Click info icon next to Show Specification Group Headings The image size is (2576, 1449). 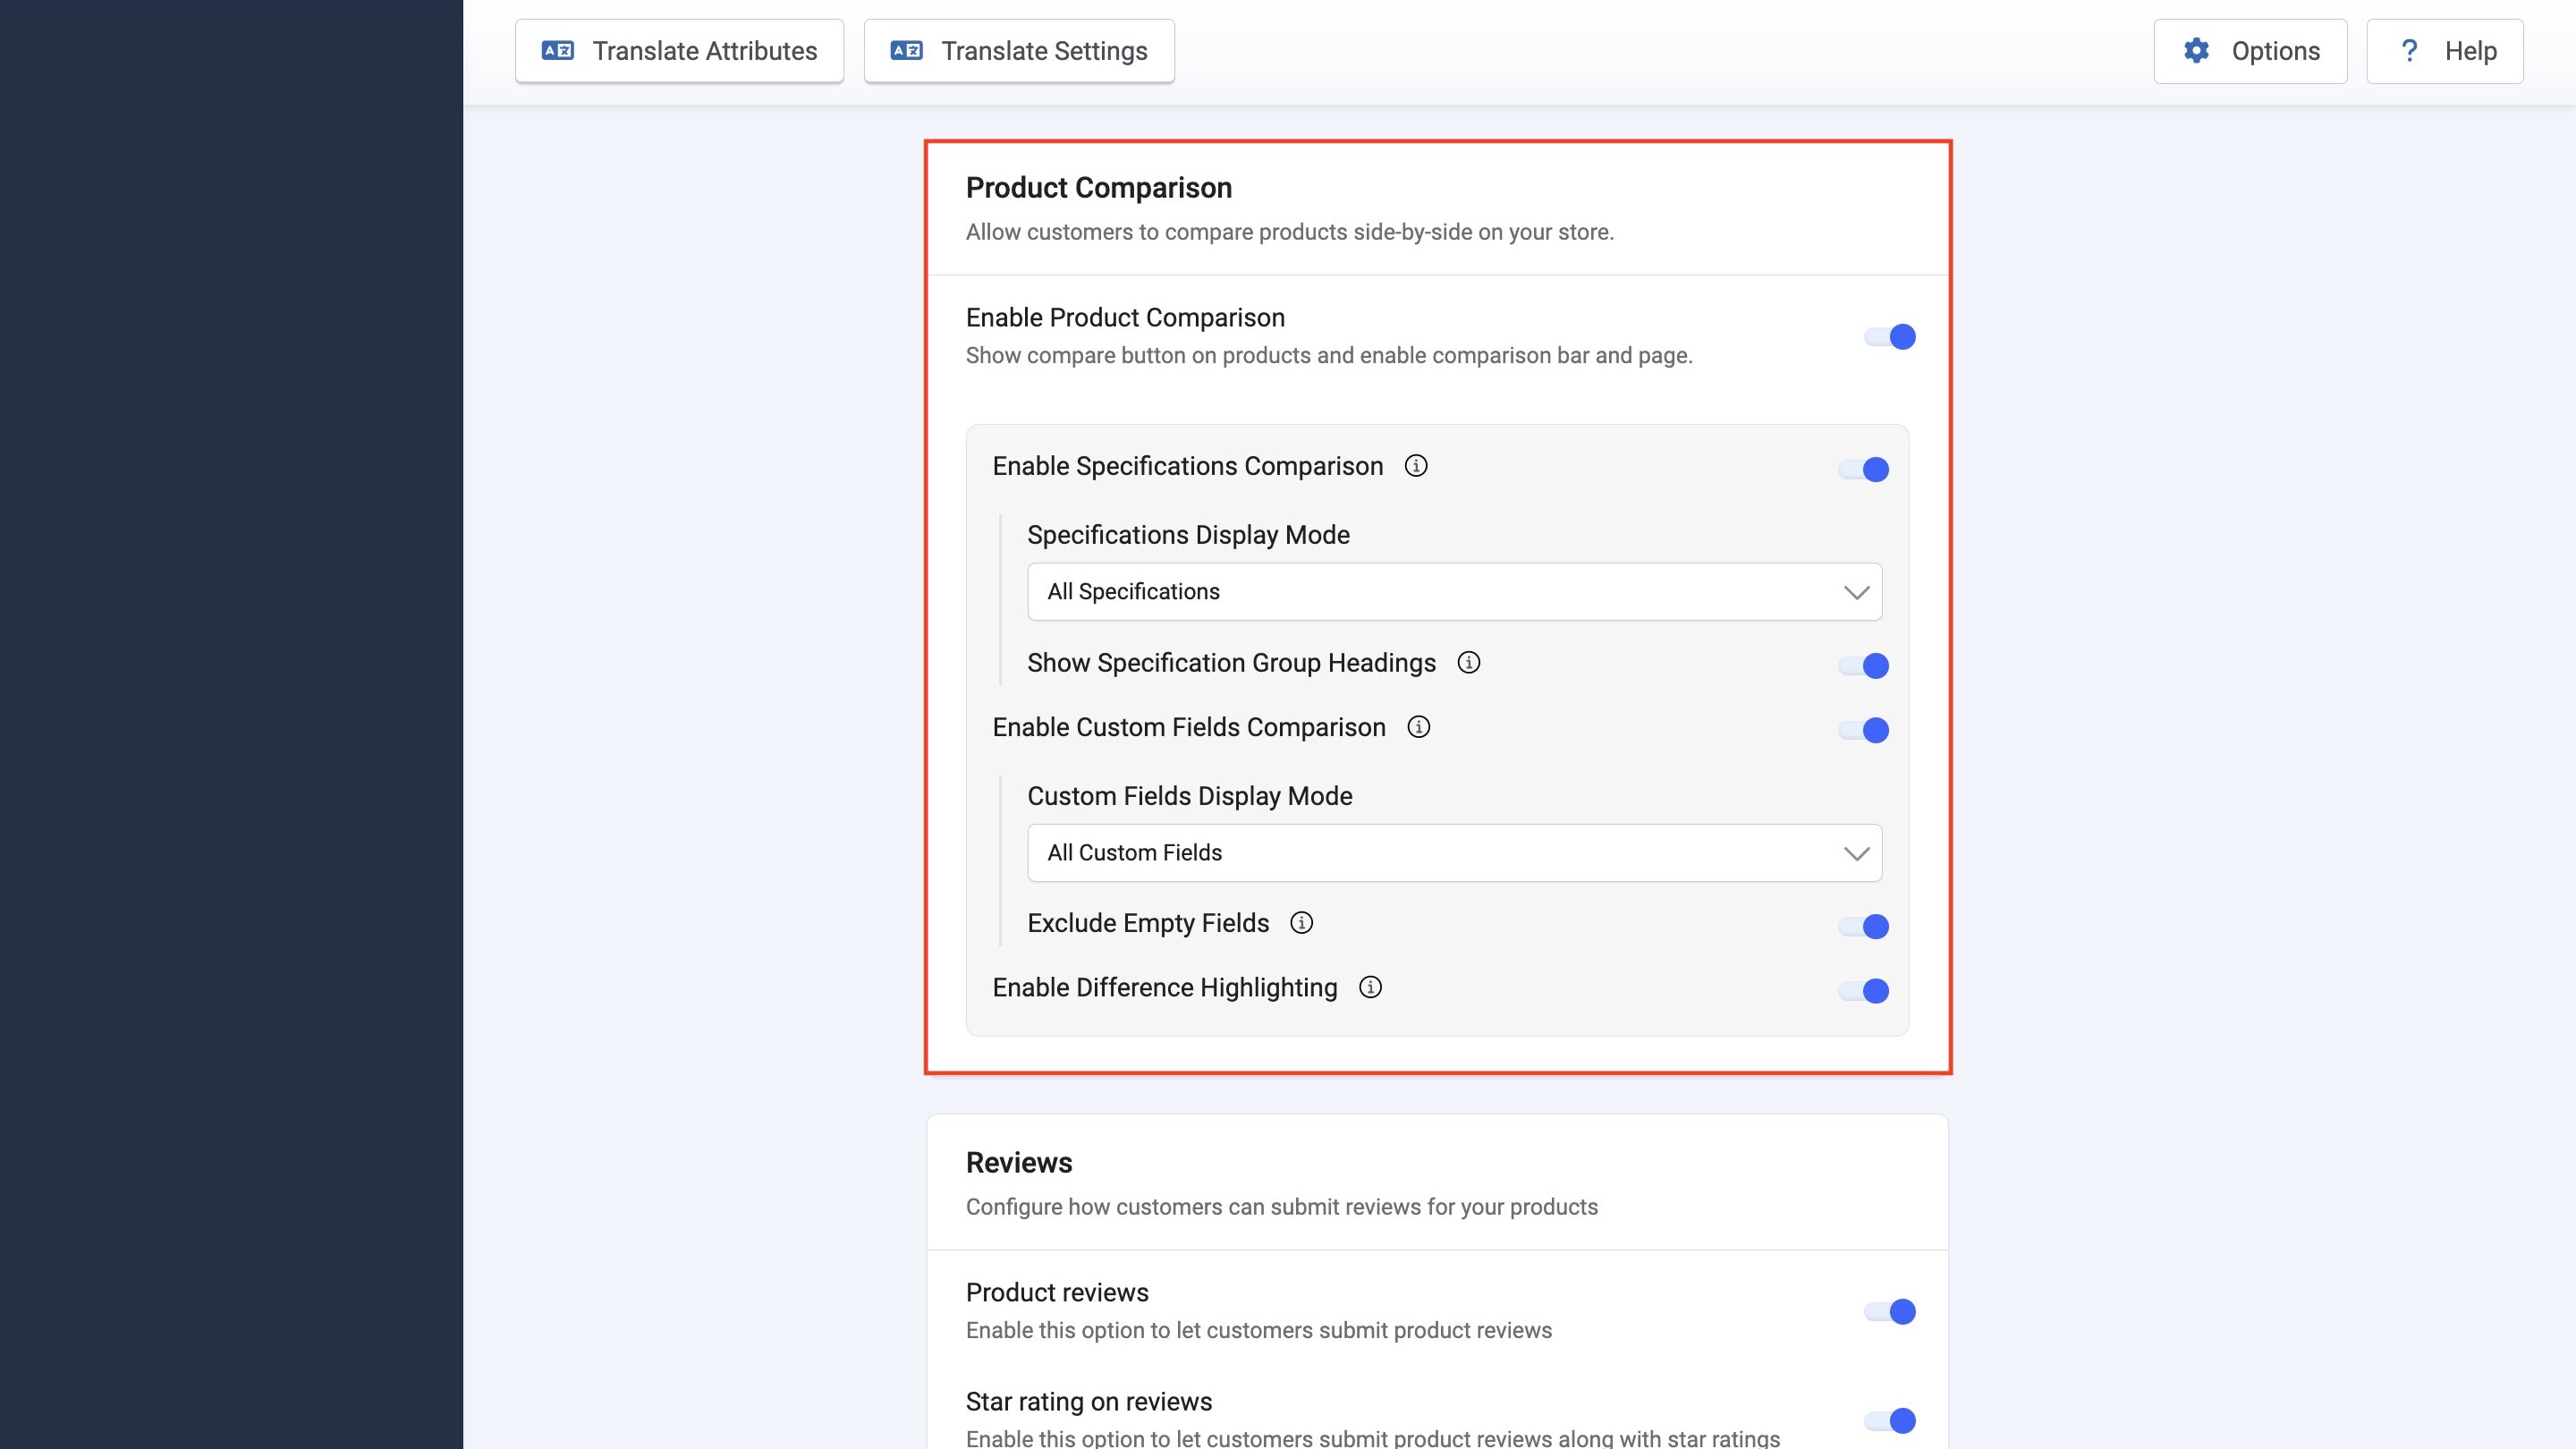pyautogui.click(x=1468, y=663)
